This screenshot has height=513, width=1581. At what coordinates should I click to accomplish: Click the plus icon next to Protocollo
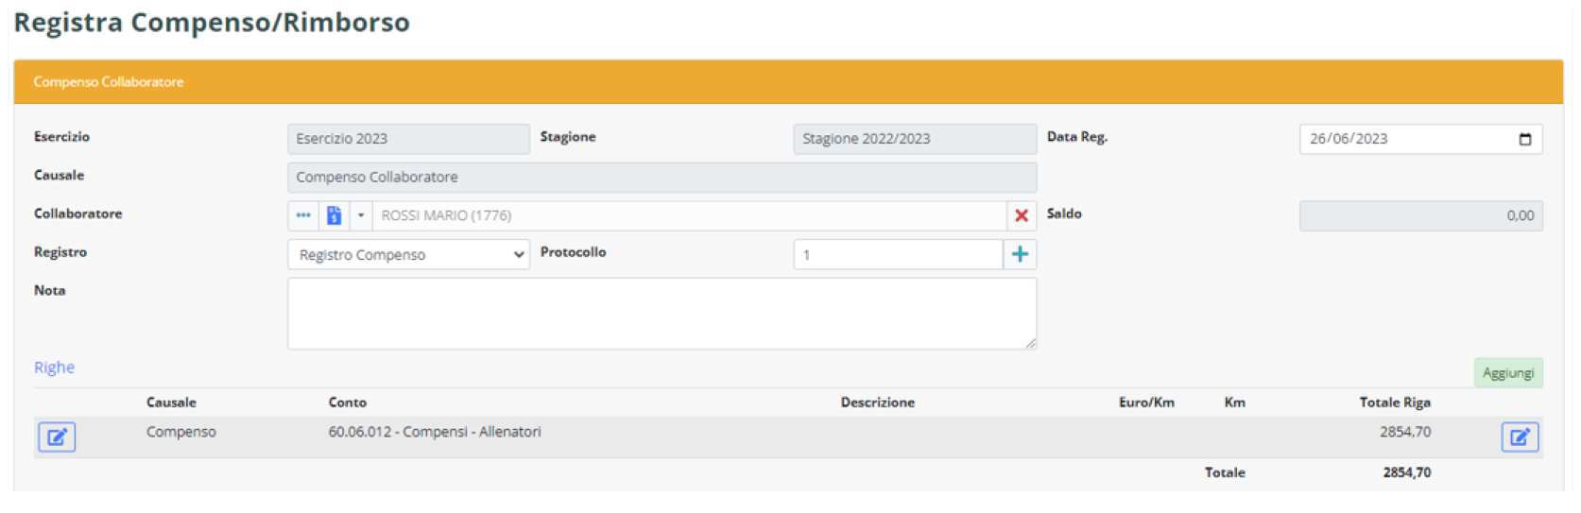[1020, 254]
